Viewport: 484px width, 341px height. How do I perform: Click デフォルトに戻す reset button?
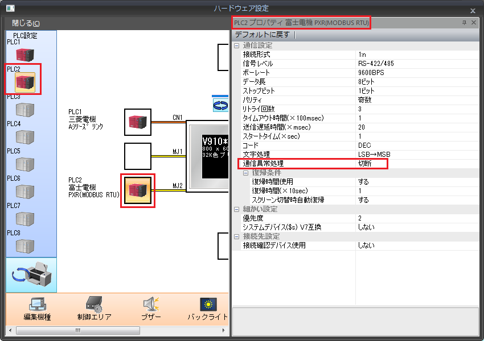coord(262,35)
